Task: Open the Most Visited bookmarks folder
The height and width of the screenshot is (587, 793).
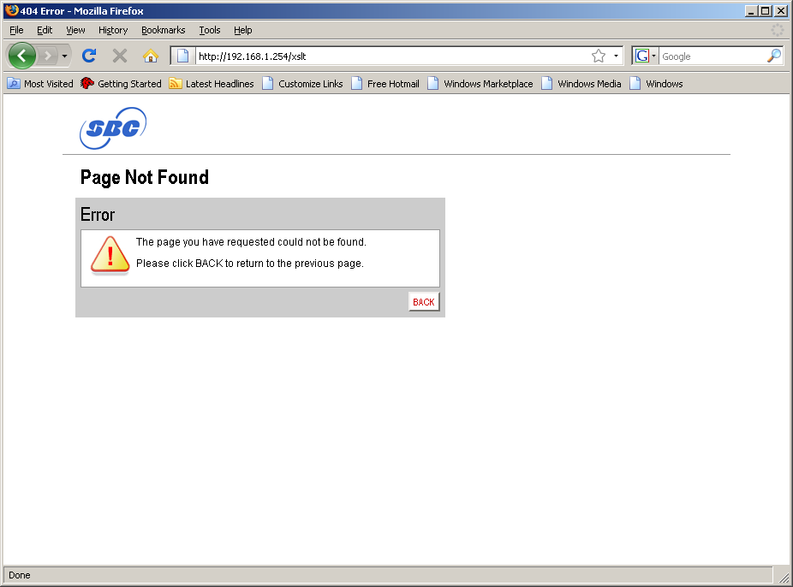Action: pos(40,84)
